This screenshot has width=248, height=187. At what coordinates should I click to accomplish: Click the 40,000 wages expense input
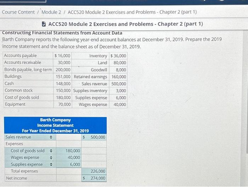(x=69, y=158)
